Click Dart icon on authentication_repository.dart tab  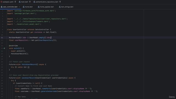coord(34,2)
